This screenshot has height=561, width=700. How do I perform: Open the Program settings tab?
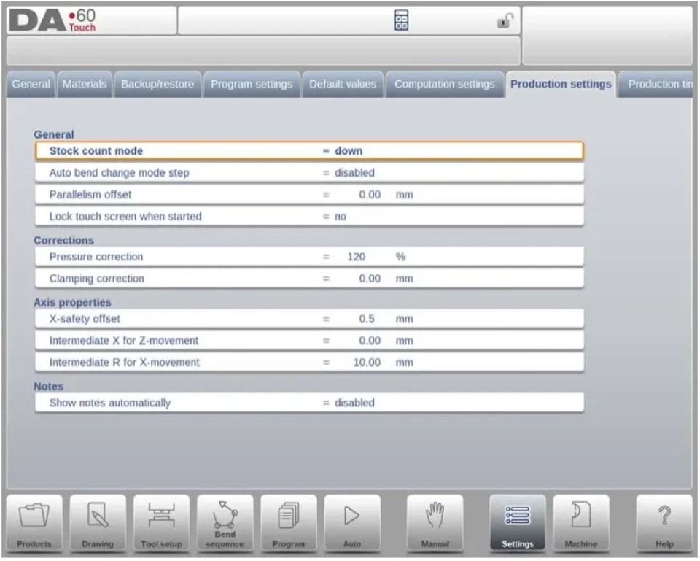pos(252,84)
